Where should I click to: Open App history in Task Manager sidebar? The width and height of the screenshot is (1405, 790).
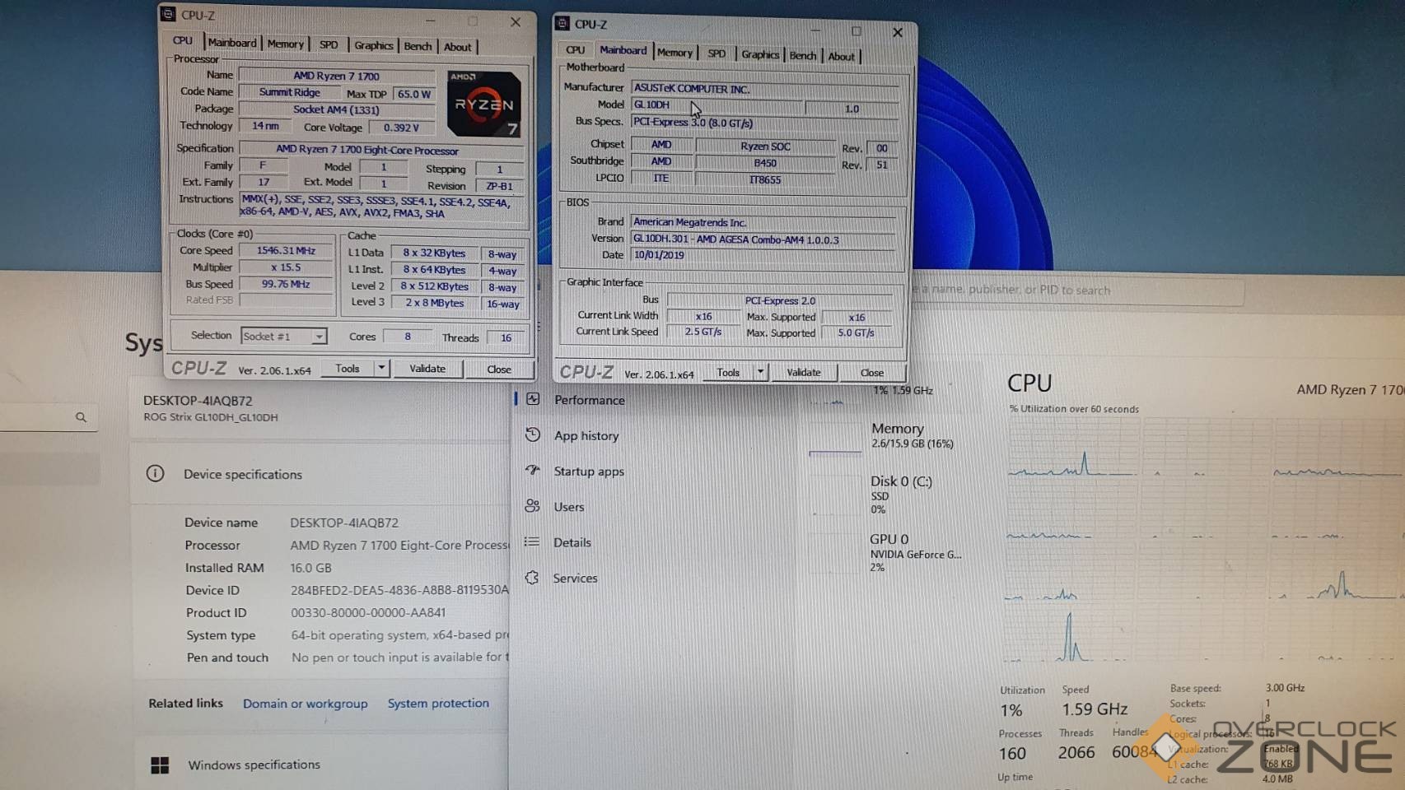point(586,435)
